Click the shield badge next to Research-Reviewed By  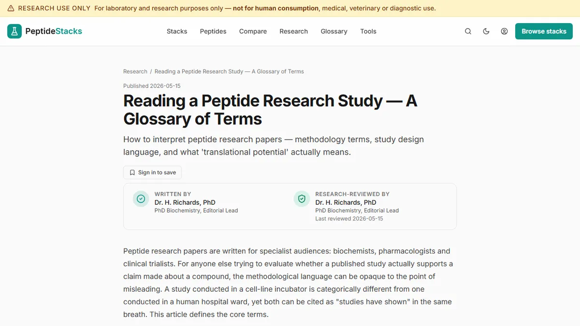pyautogui.click(x=302, y=199)
